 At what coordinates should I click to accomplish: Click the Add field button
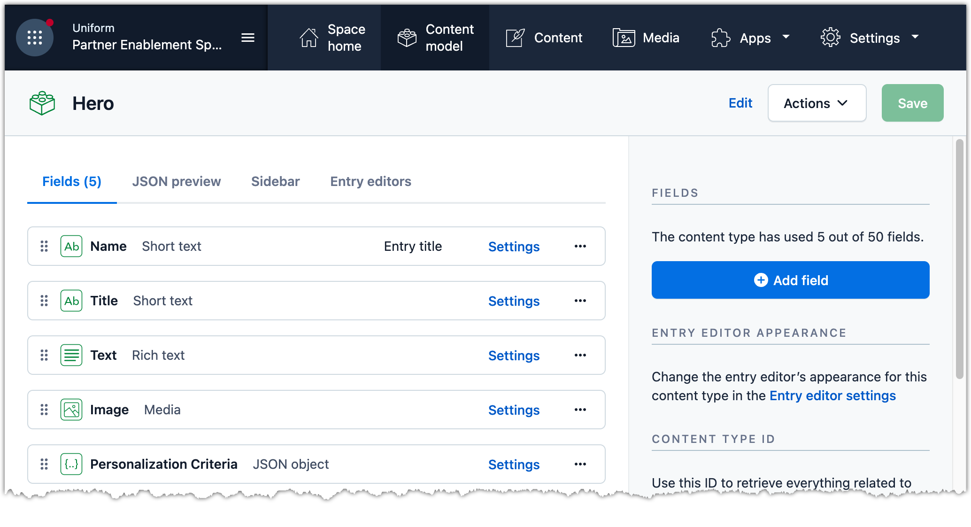[790, 280]
